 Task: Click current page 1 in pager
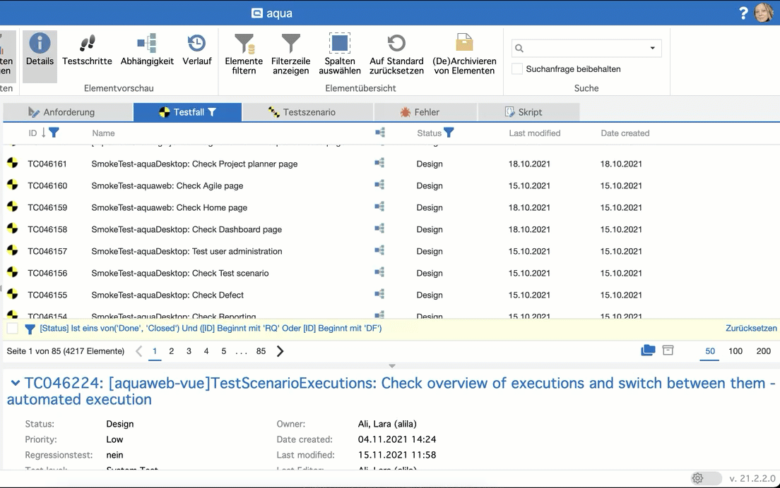point(155,351)
